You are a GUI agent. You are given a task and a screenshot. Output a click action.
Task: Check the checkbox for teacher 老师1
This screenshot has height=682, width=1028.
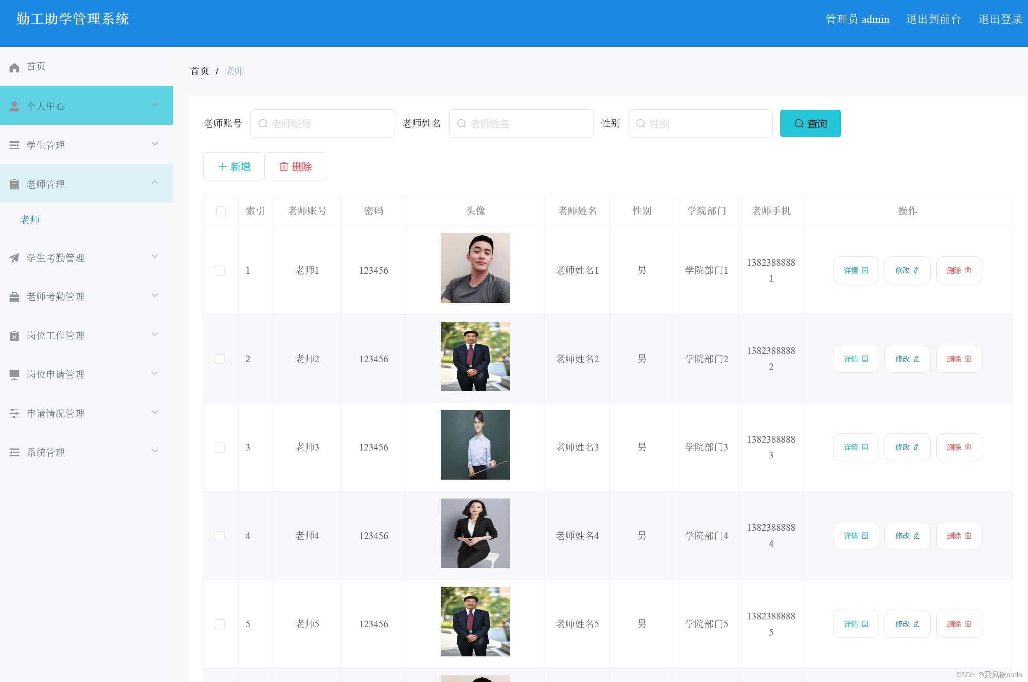tap(220, 270)
